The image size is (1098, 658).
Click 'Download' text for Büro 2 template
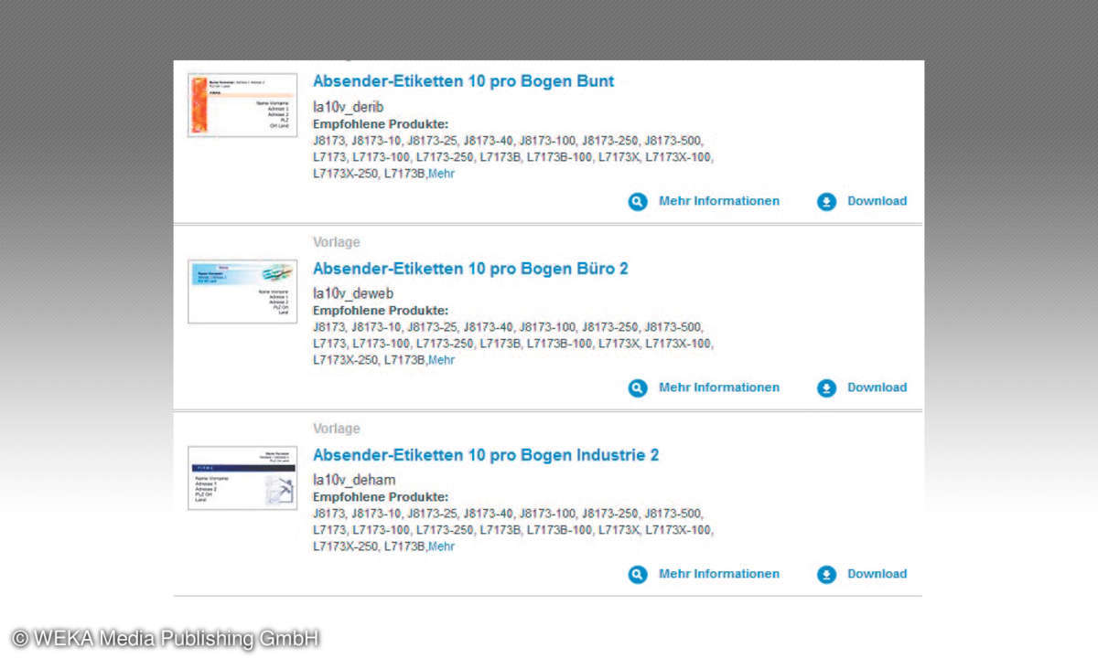coord(877,387)
